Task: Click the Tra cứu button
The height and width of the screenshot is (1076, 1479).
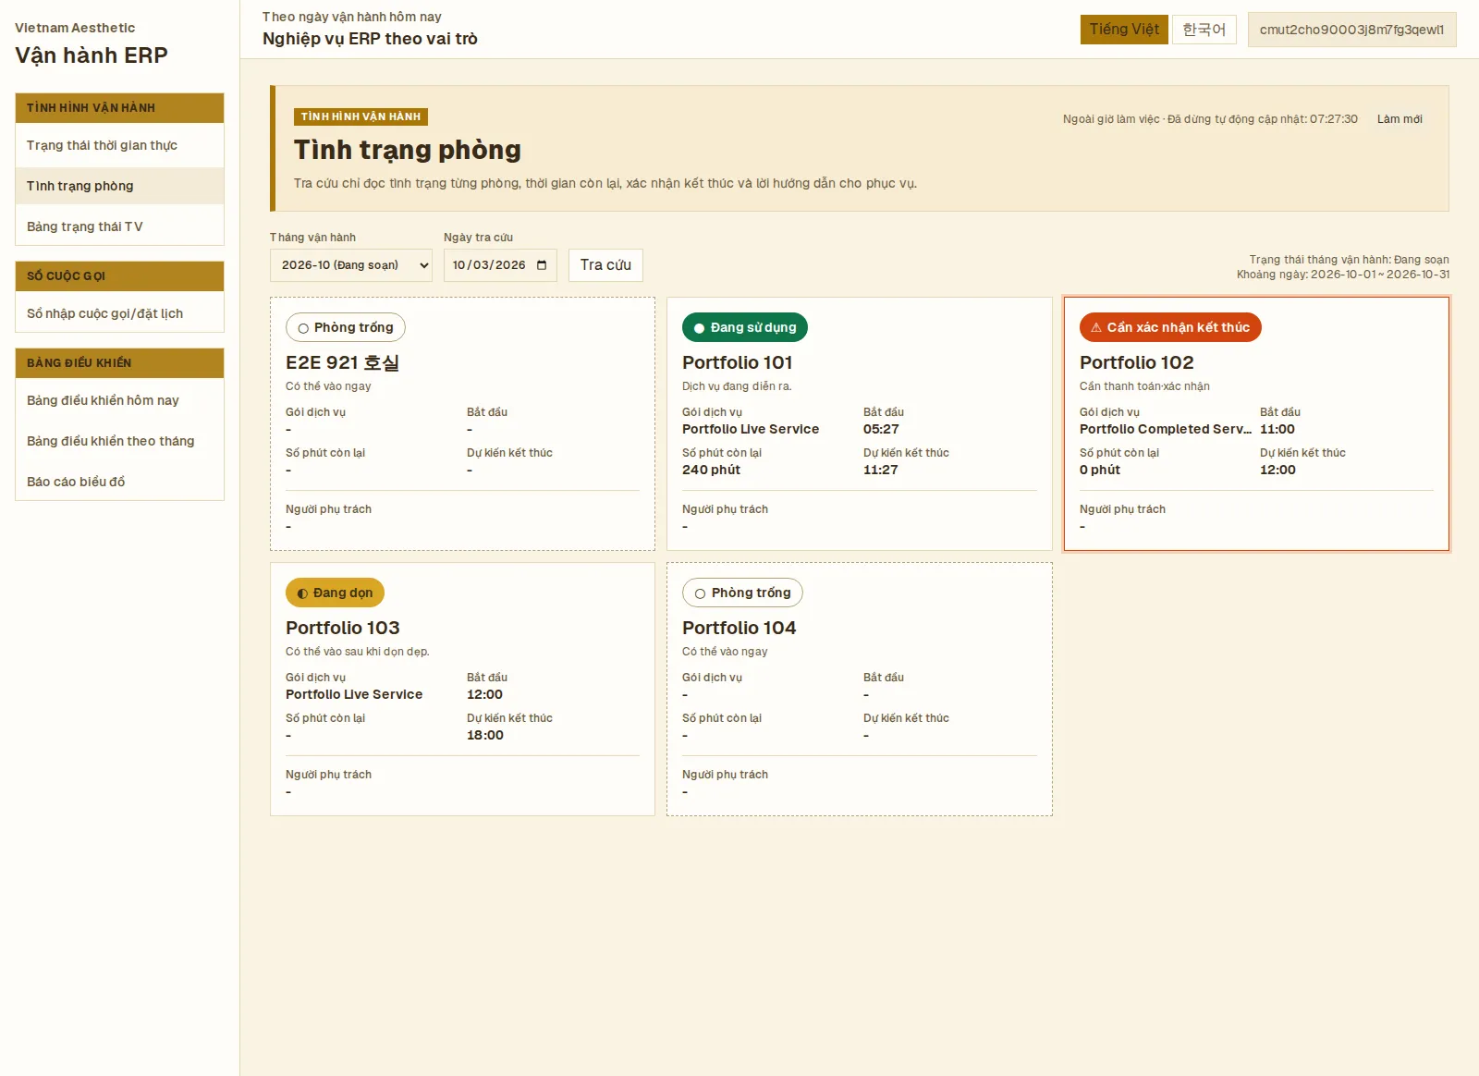Action: 605,265
